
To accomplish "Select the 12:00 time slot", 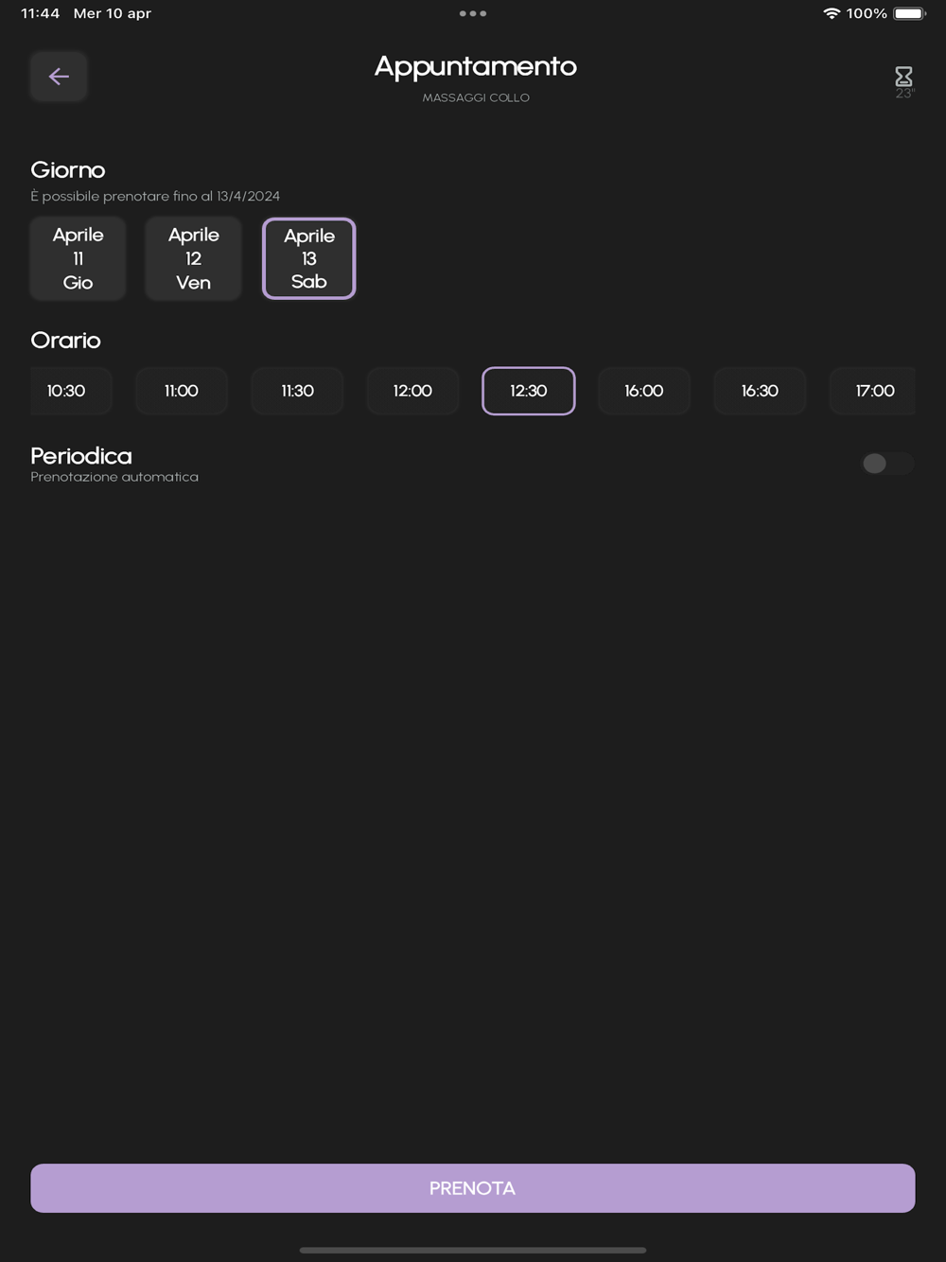I will tap(412, 391).
